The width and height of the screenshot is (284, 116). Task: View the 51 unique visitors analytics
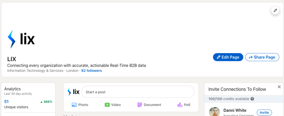(x=7, y=102)
